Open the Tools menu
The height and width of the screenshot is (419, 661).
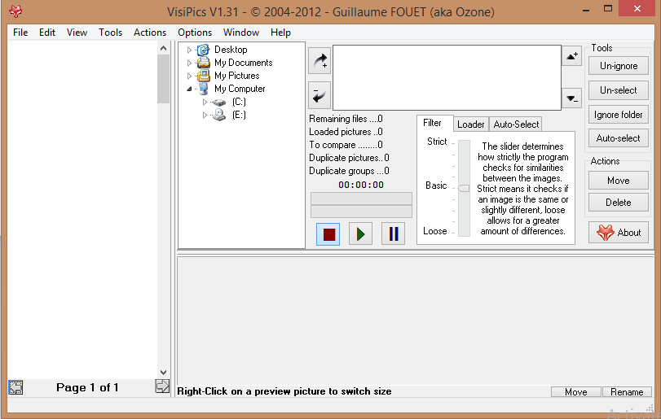110,33
